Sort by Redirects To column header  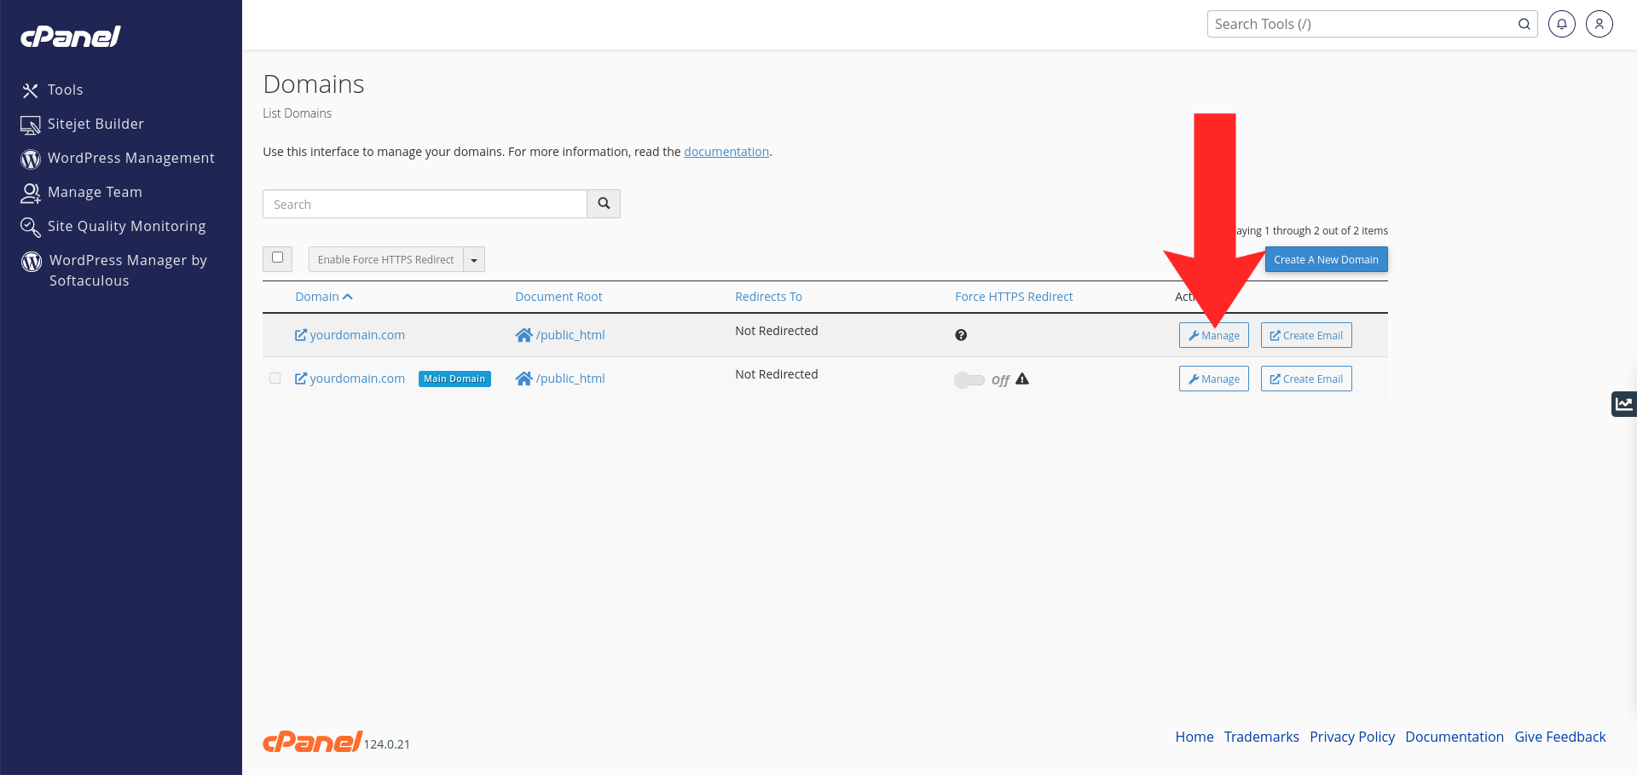pos(768,297)
